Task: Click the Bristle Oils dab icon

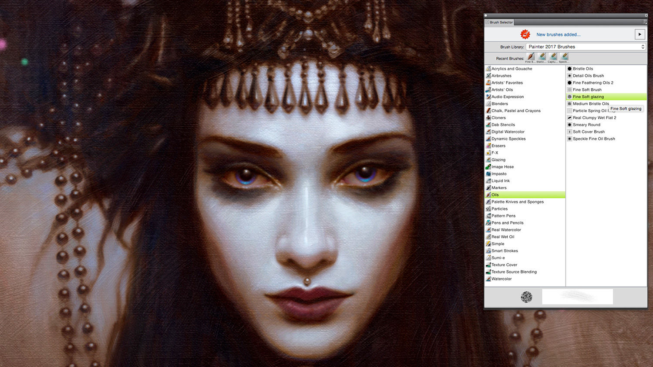Action: tap(569, 69)
